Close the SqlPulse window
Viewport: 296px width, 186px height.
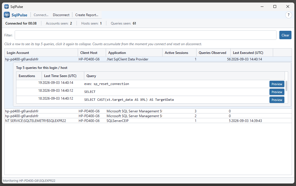[288, 6]
